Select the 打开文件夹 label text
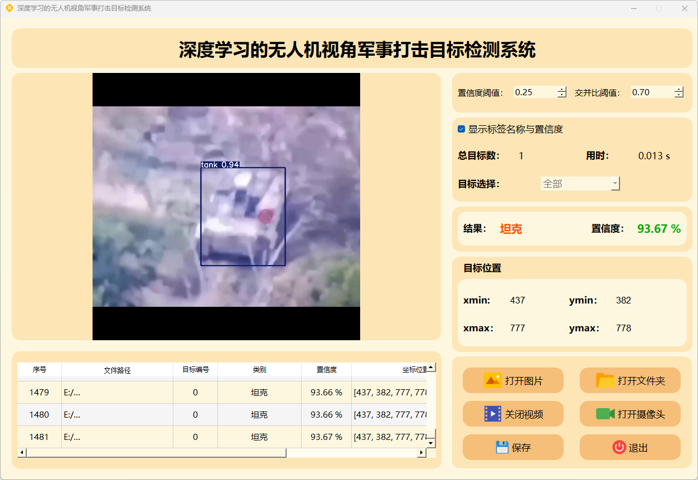The height and width of the screenshot is (480, 698). click(x=641, y=381)
